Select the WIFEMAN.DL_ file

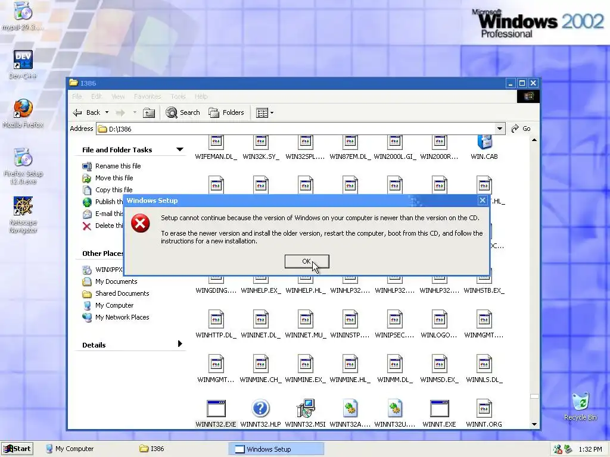(x=216, y=148)
